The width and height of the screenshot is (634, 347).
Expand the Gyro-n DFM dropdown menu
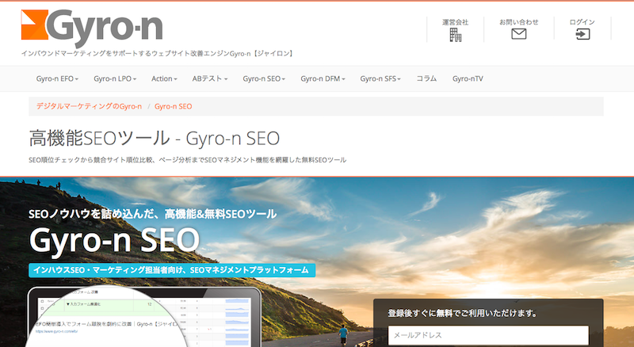tap(323, 79)
